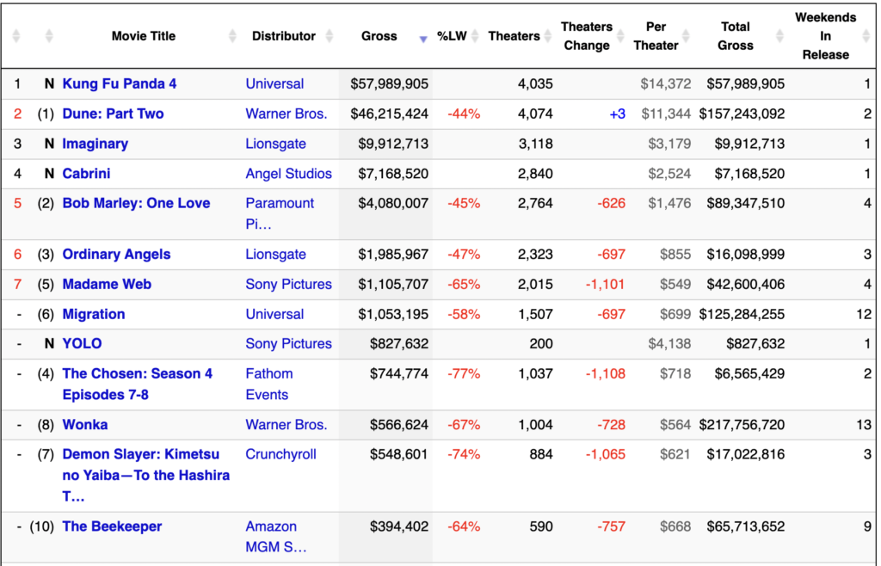Image resolution: width=881 pixels, height=566 pixels.
Task: Open Madame Web movie link
Action: point(107,284)
